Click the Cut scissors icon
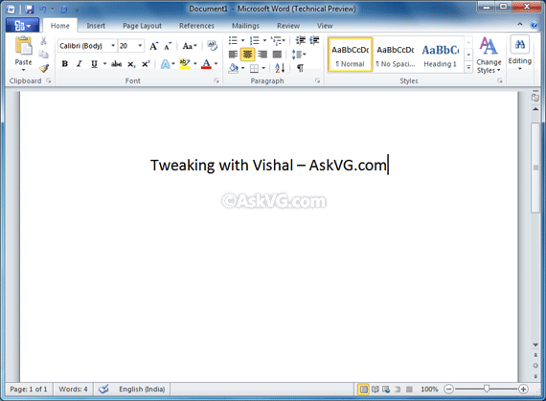 coord(43,41)
